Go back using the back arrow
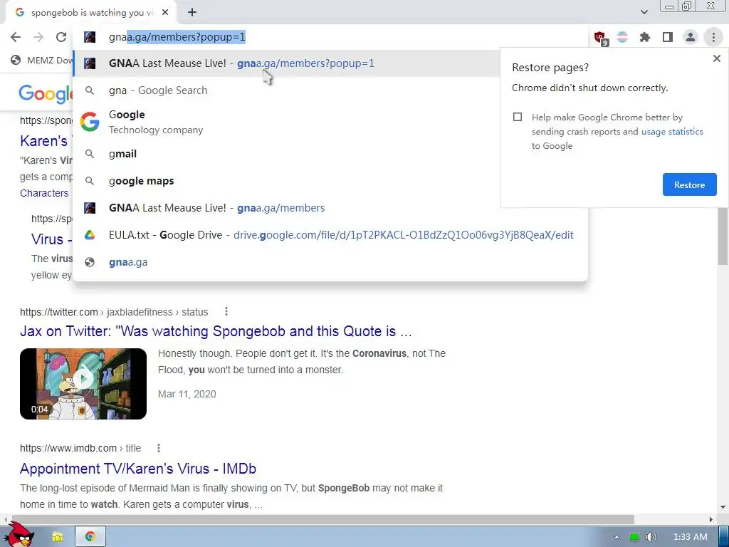The width and height of the screenshot is (729, 547). pos(16,37)
